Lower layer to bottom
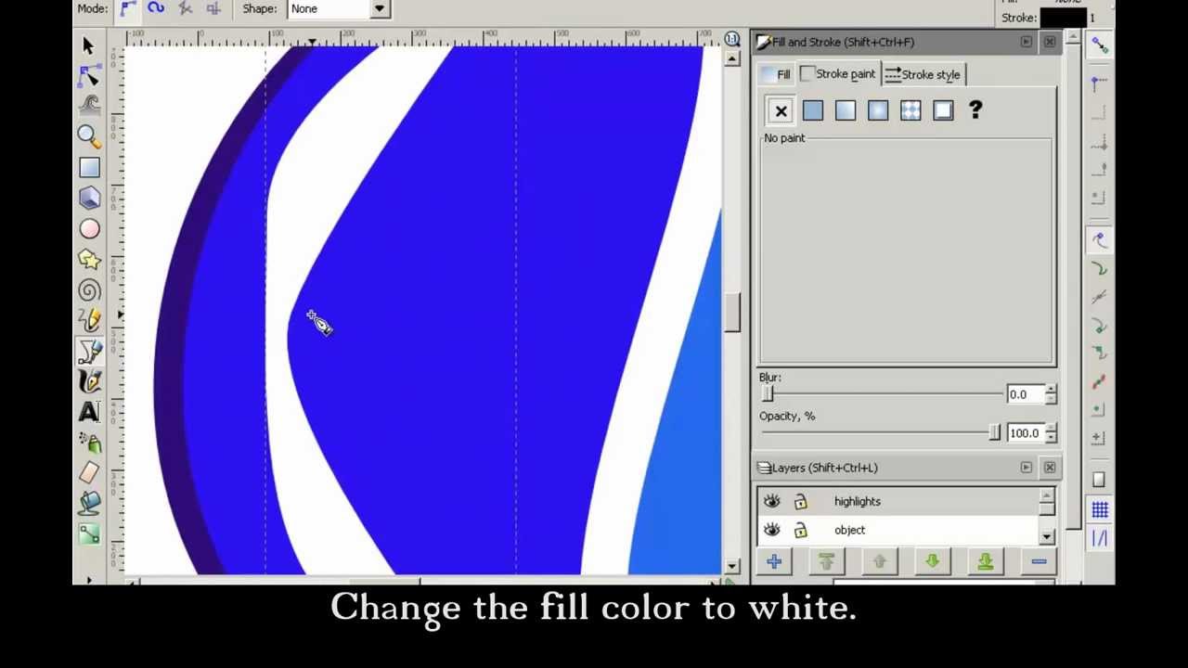The image size is (1188, 668). pyautogui.click(x=986, y=561)
